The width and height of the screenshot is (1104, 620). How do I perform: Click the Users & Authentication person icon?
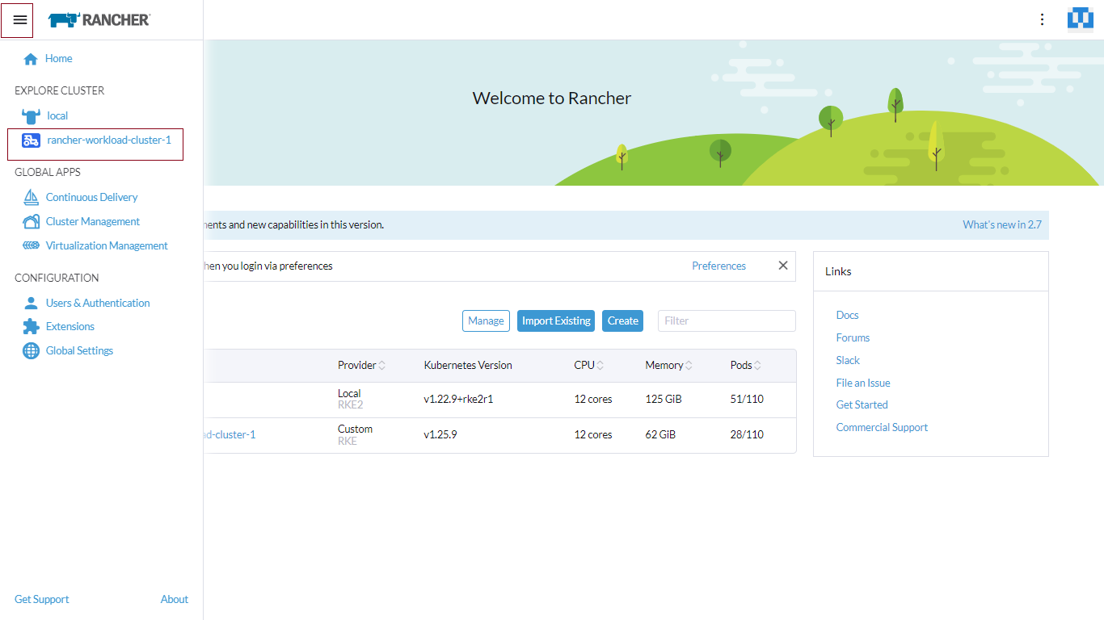[31, 303]
